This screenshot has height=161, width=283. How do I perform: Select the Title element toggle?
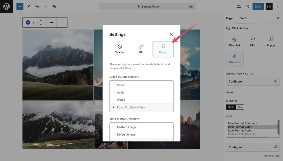tap(240, 107)
